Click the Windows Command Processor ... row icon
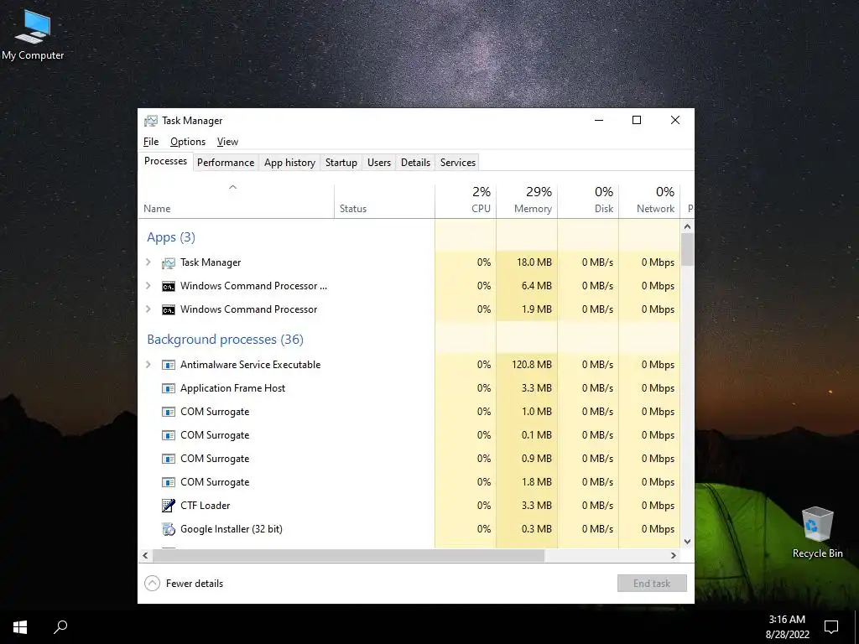859x644 pixels. click(168, 287)
